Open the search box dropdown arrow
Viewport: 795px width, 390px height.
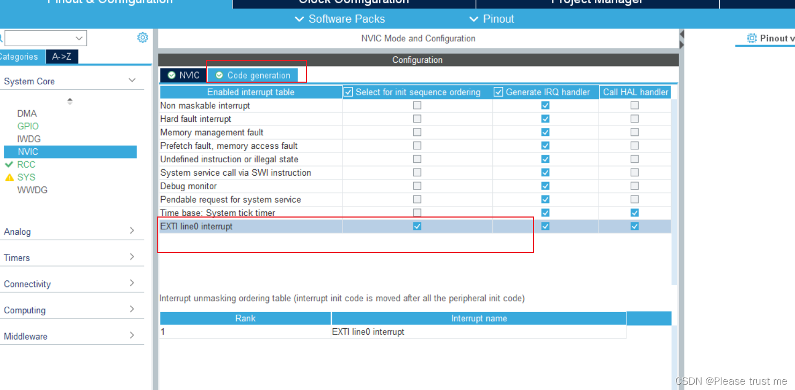pyautogui.click(x=79, y=38)
